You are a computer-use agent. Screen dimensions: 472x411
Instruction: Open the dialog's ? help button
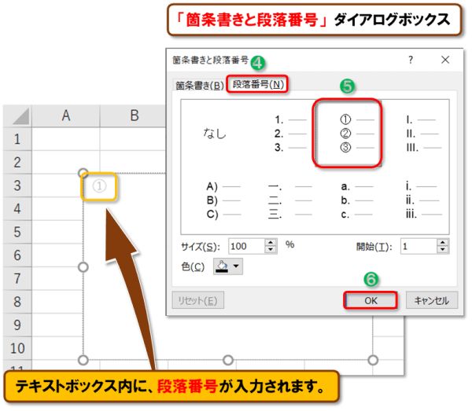click(411, 60)
